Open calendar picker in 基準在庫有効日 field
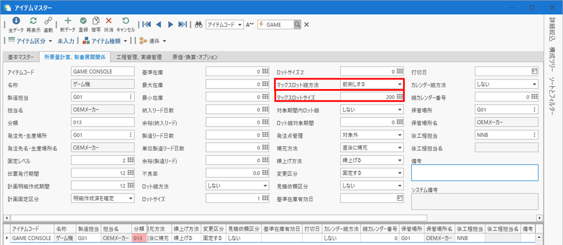 pos(400,198)
